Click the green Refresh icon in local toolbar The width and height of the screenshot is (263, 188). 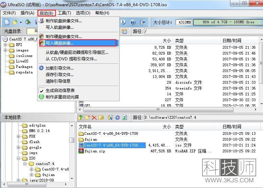click(x=124, y=118)
